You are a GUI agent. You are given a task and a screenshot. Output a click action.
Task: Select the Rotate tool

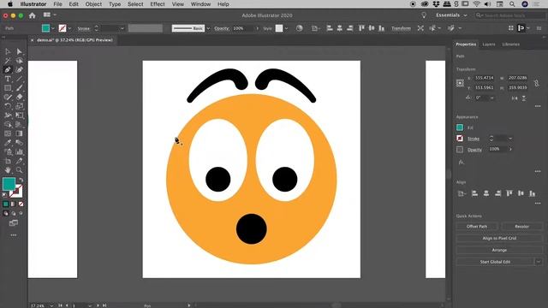(8, 106)
